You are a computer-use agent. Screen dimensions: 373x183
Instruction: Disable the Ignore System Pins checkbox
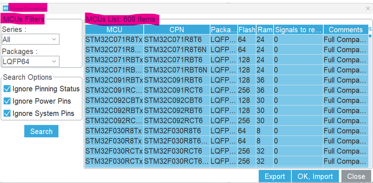point(7,113)
